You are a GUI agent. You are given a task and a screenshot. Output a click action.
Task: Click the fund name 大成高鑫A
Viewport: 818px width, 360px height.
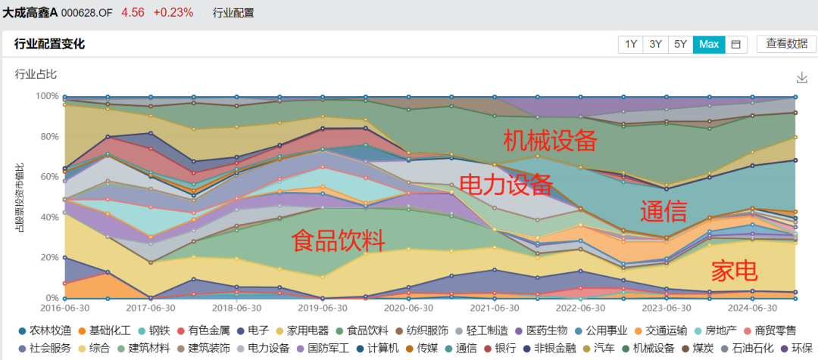pos(30,13)
